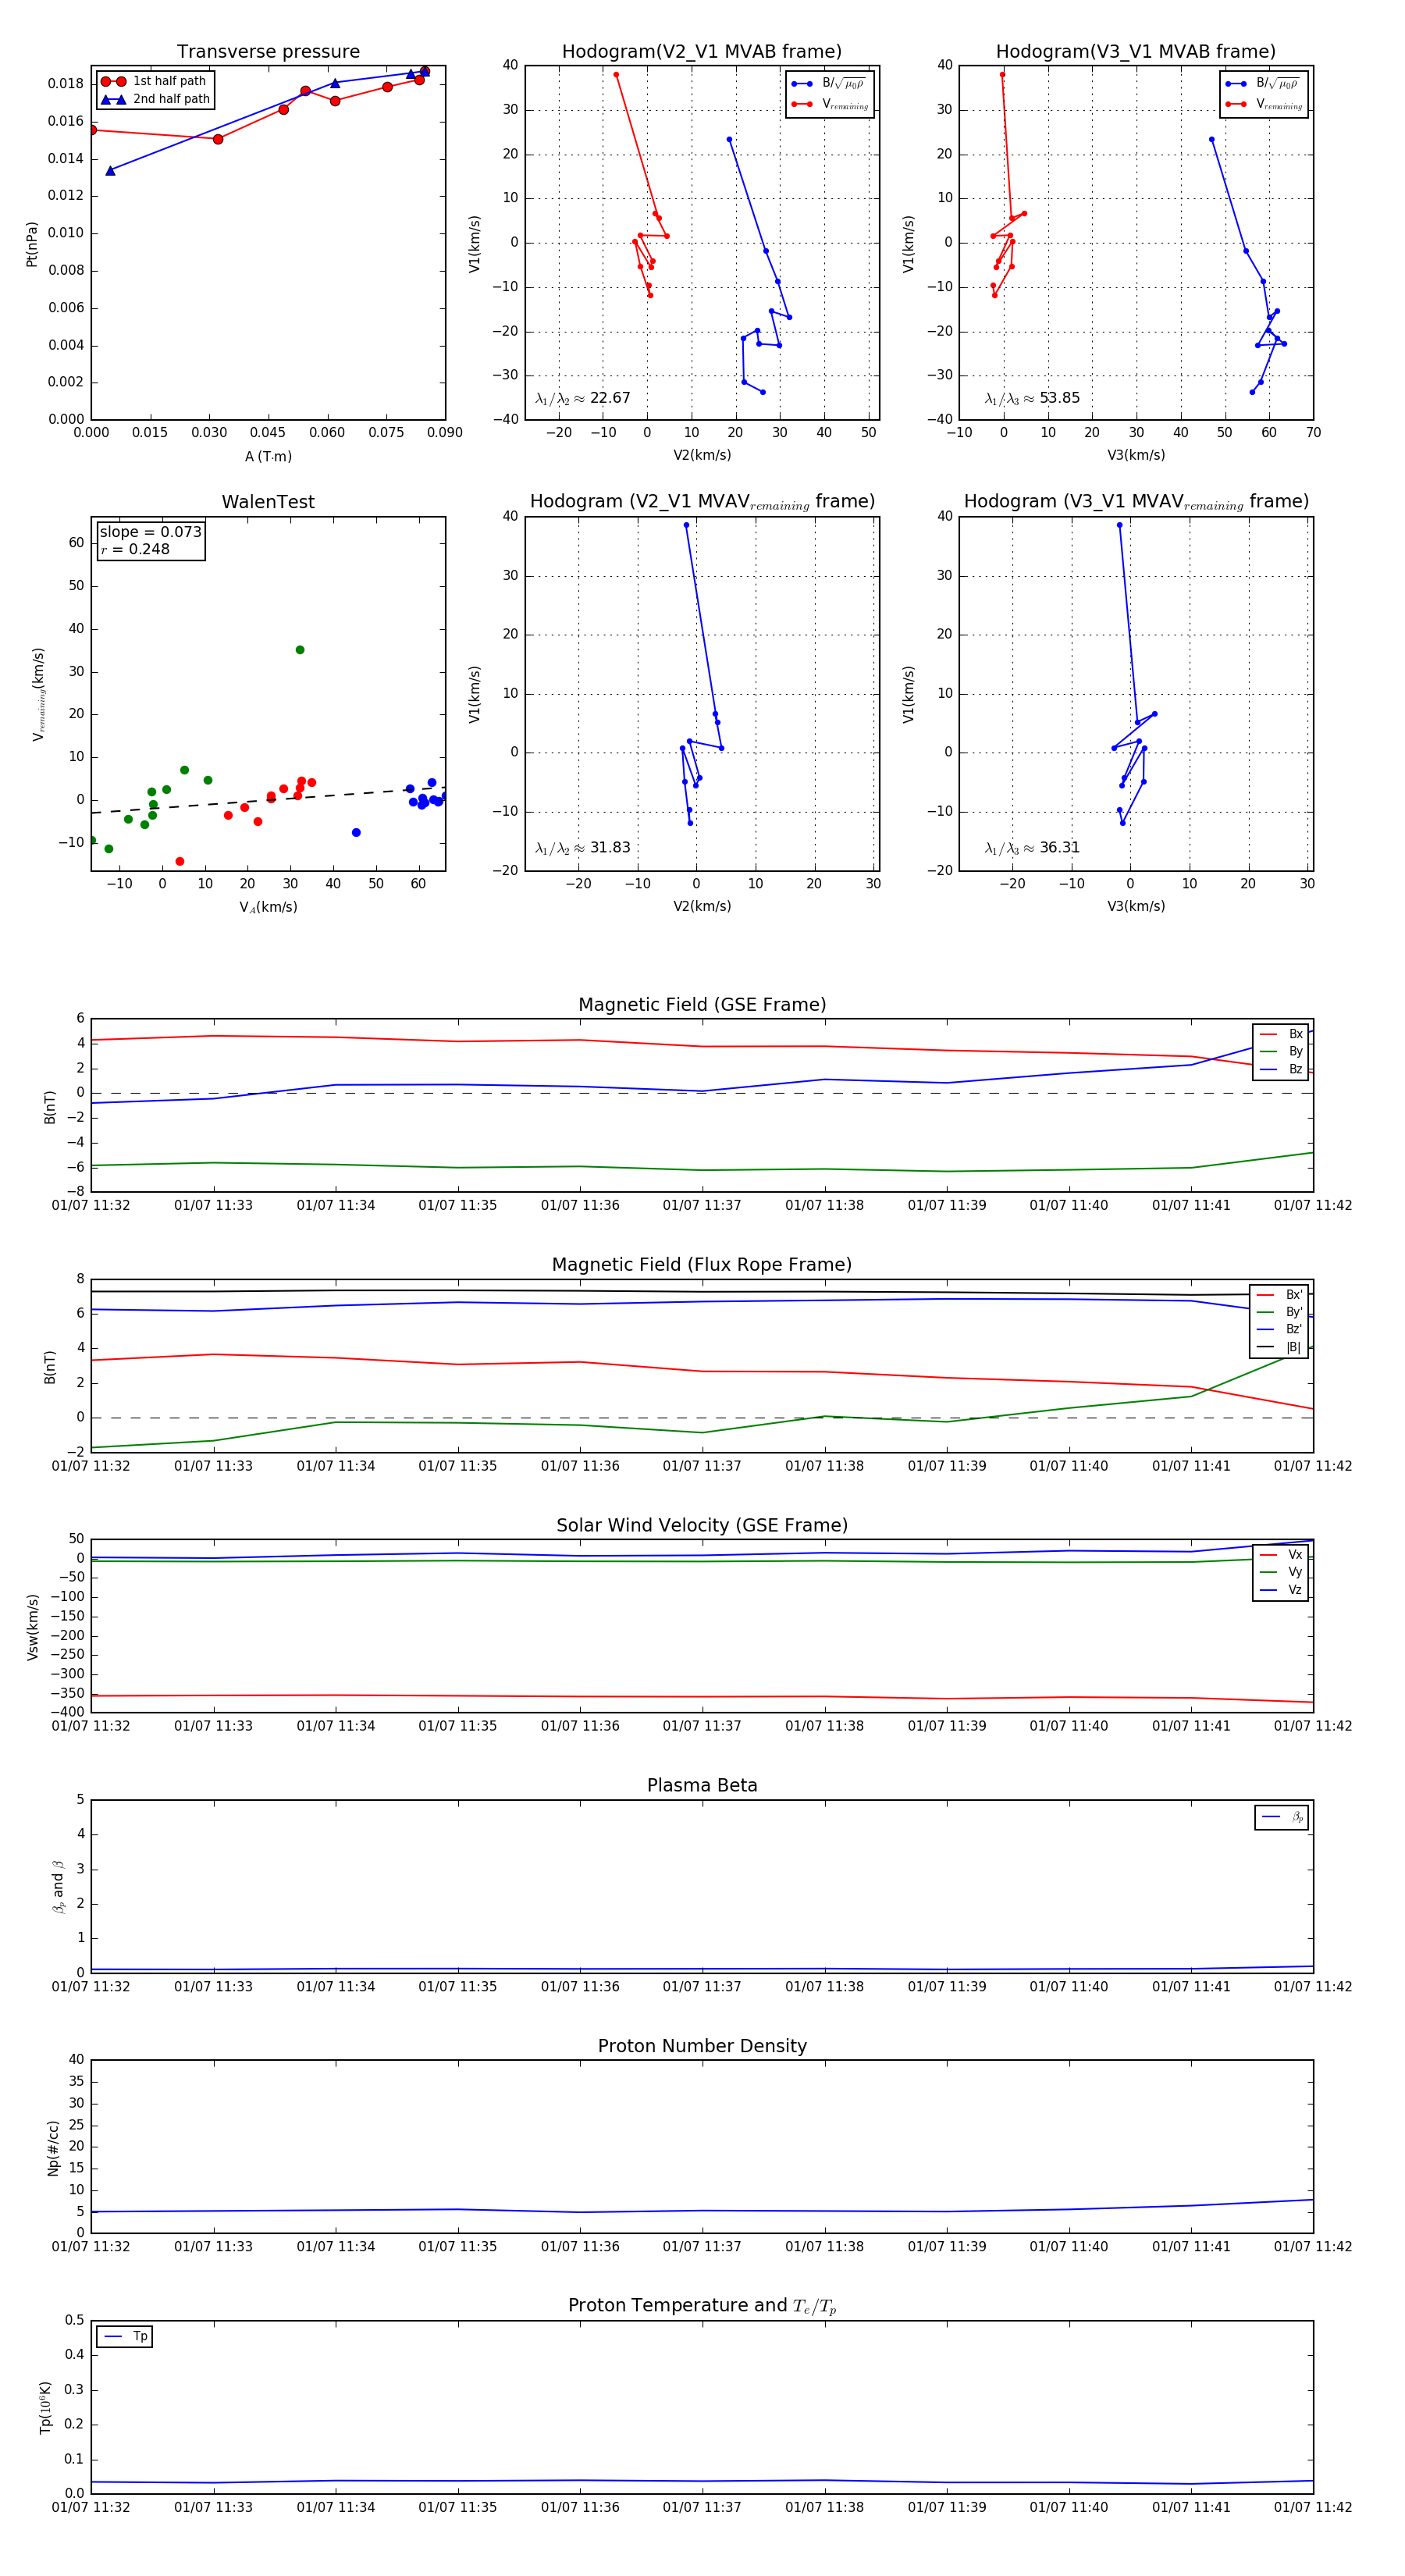Click the λ1/λ2 ≈ 22.67 annotation
The width and height of the screenshot is (1405, 2576).
[583, 398]
